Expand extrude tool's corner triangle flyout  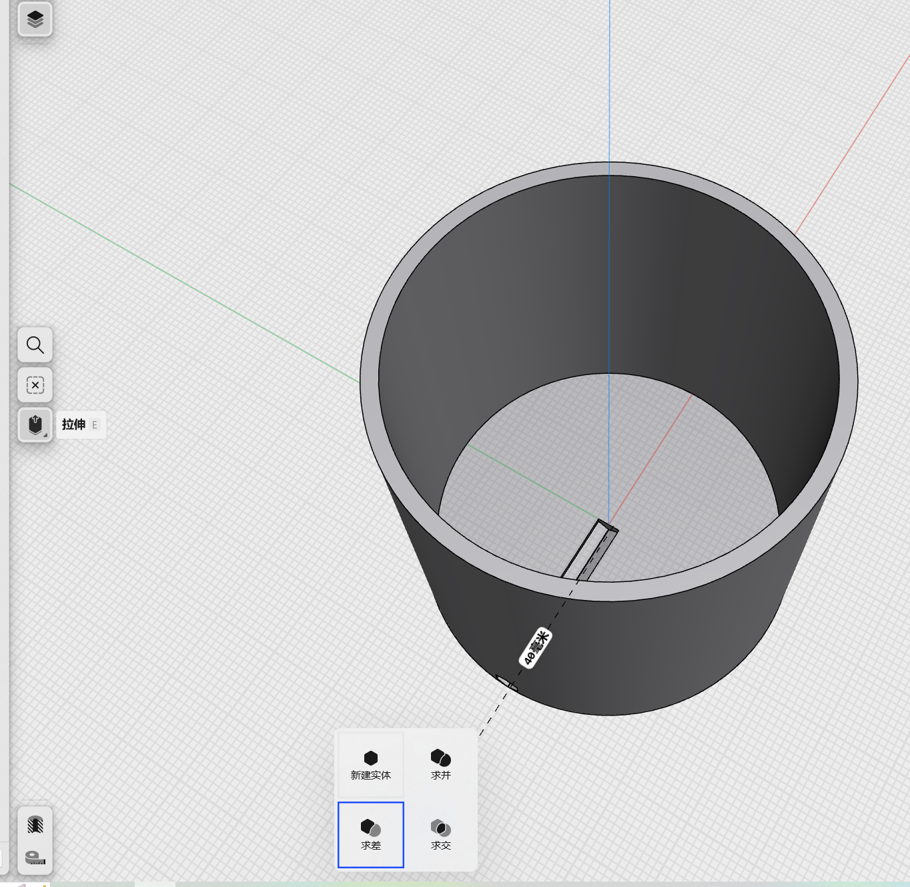tap(45, 435)
